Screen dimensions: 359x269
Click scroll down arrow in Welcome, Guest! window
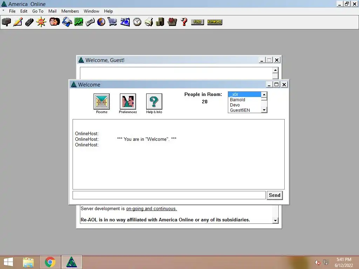click(275, 221)
